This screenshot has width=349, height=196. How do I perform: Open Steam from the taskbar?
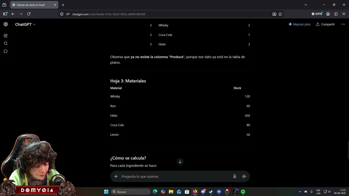[x=211, y=192]
